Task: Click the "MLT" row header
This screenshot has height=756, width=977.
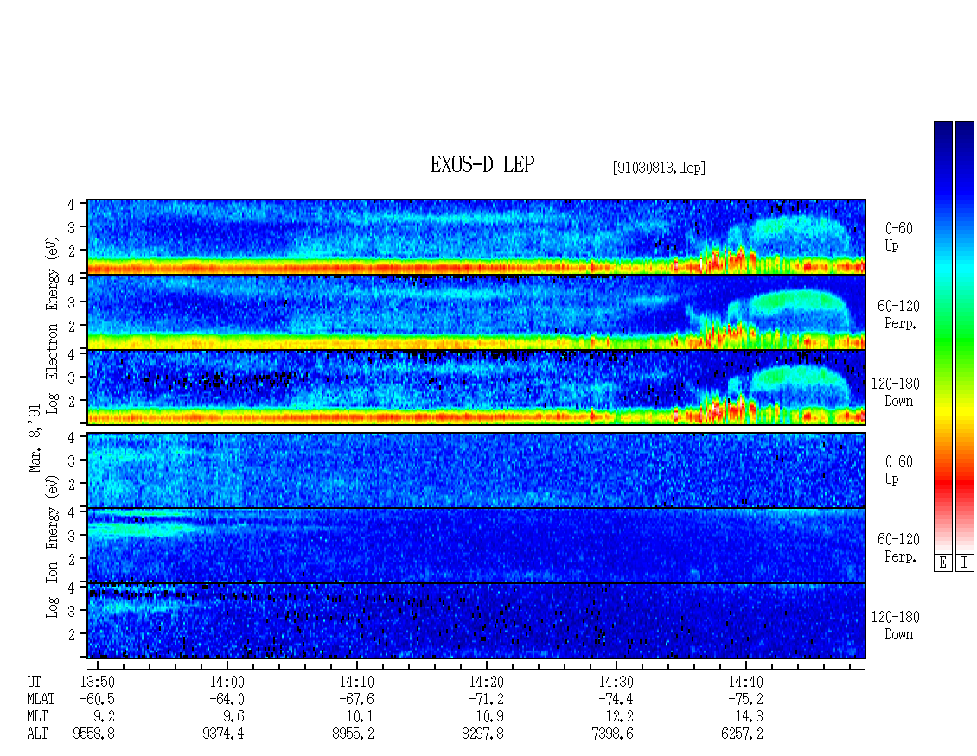Action: [37, 717]
